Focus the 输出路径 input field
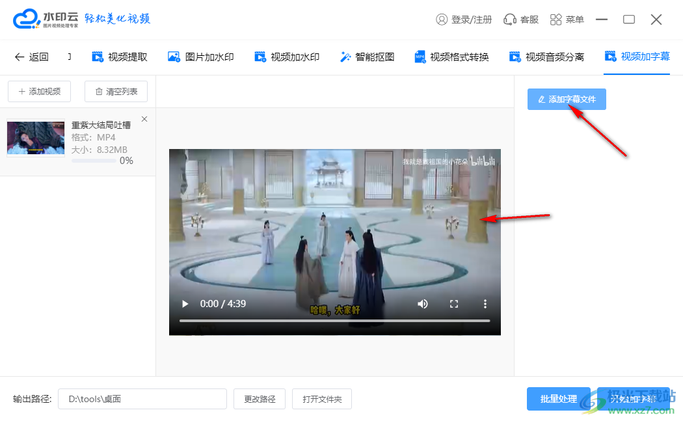The width and height of the screenshot is (683, 421). (x=142, y=400)
